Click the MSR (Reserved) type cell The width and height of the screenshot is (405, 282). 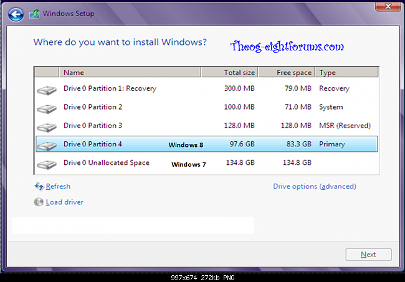(345, 126)
